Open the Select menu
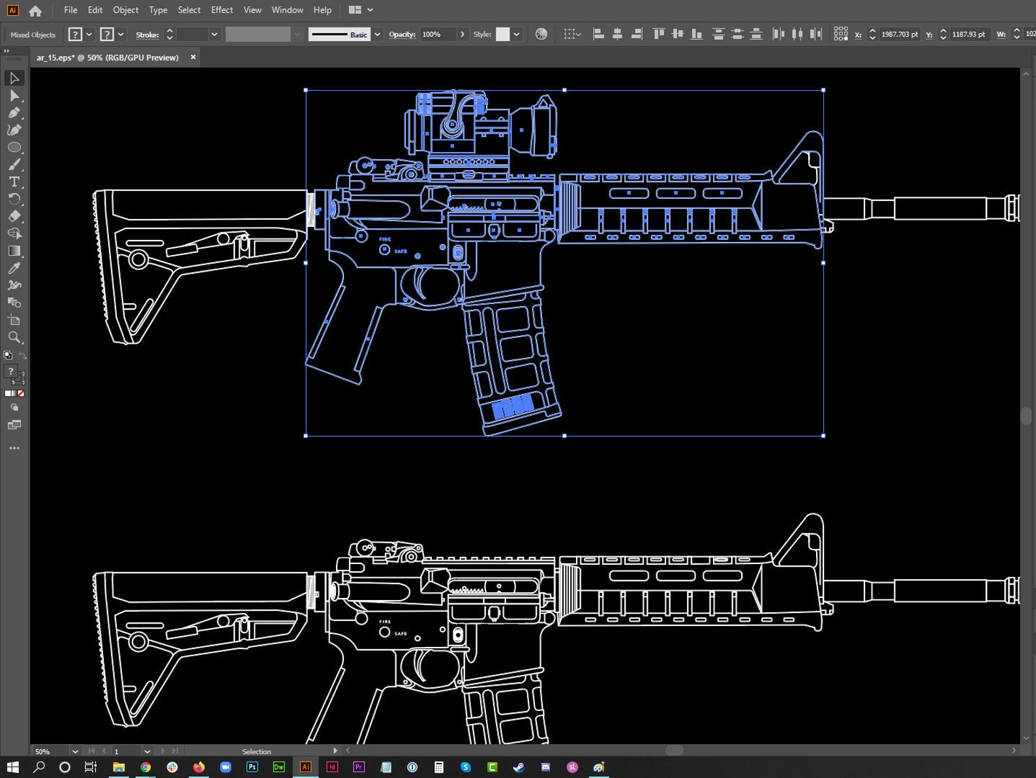 (189, 10)
